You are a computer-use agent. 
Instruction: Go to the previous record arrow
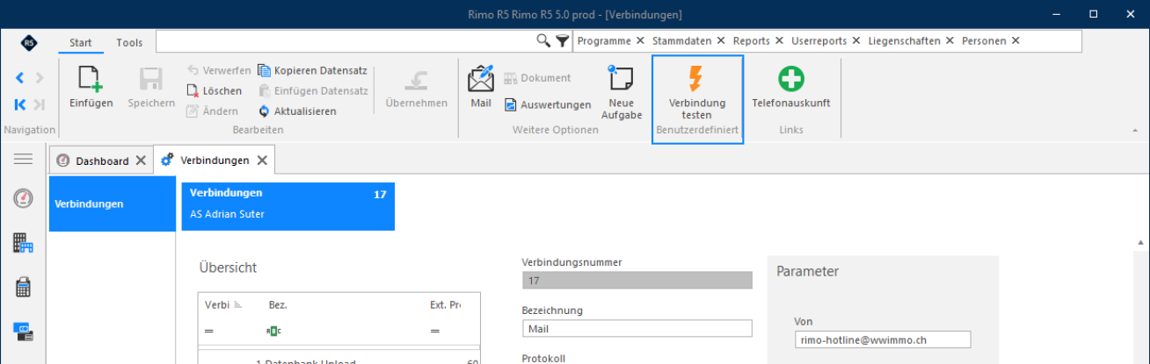tap(20, 78)
